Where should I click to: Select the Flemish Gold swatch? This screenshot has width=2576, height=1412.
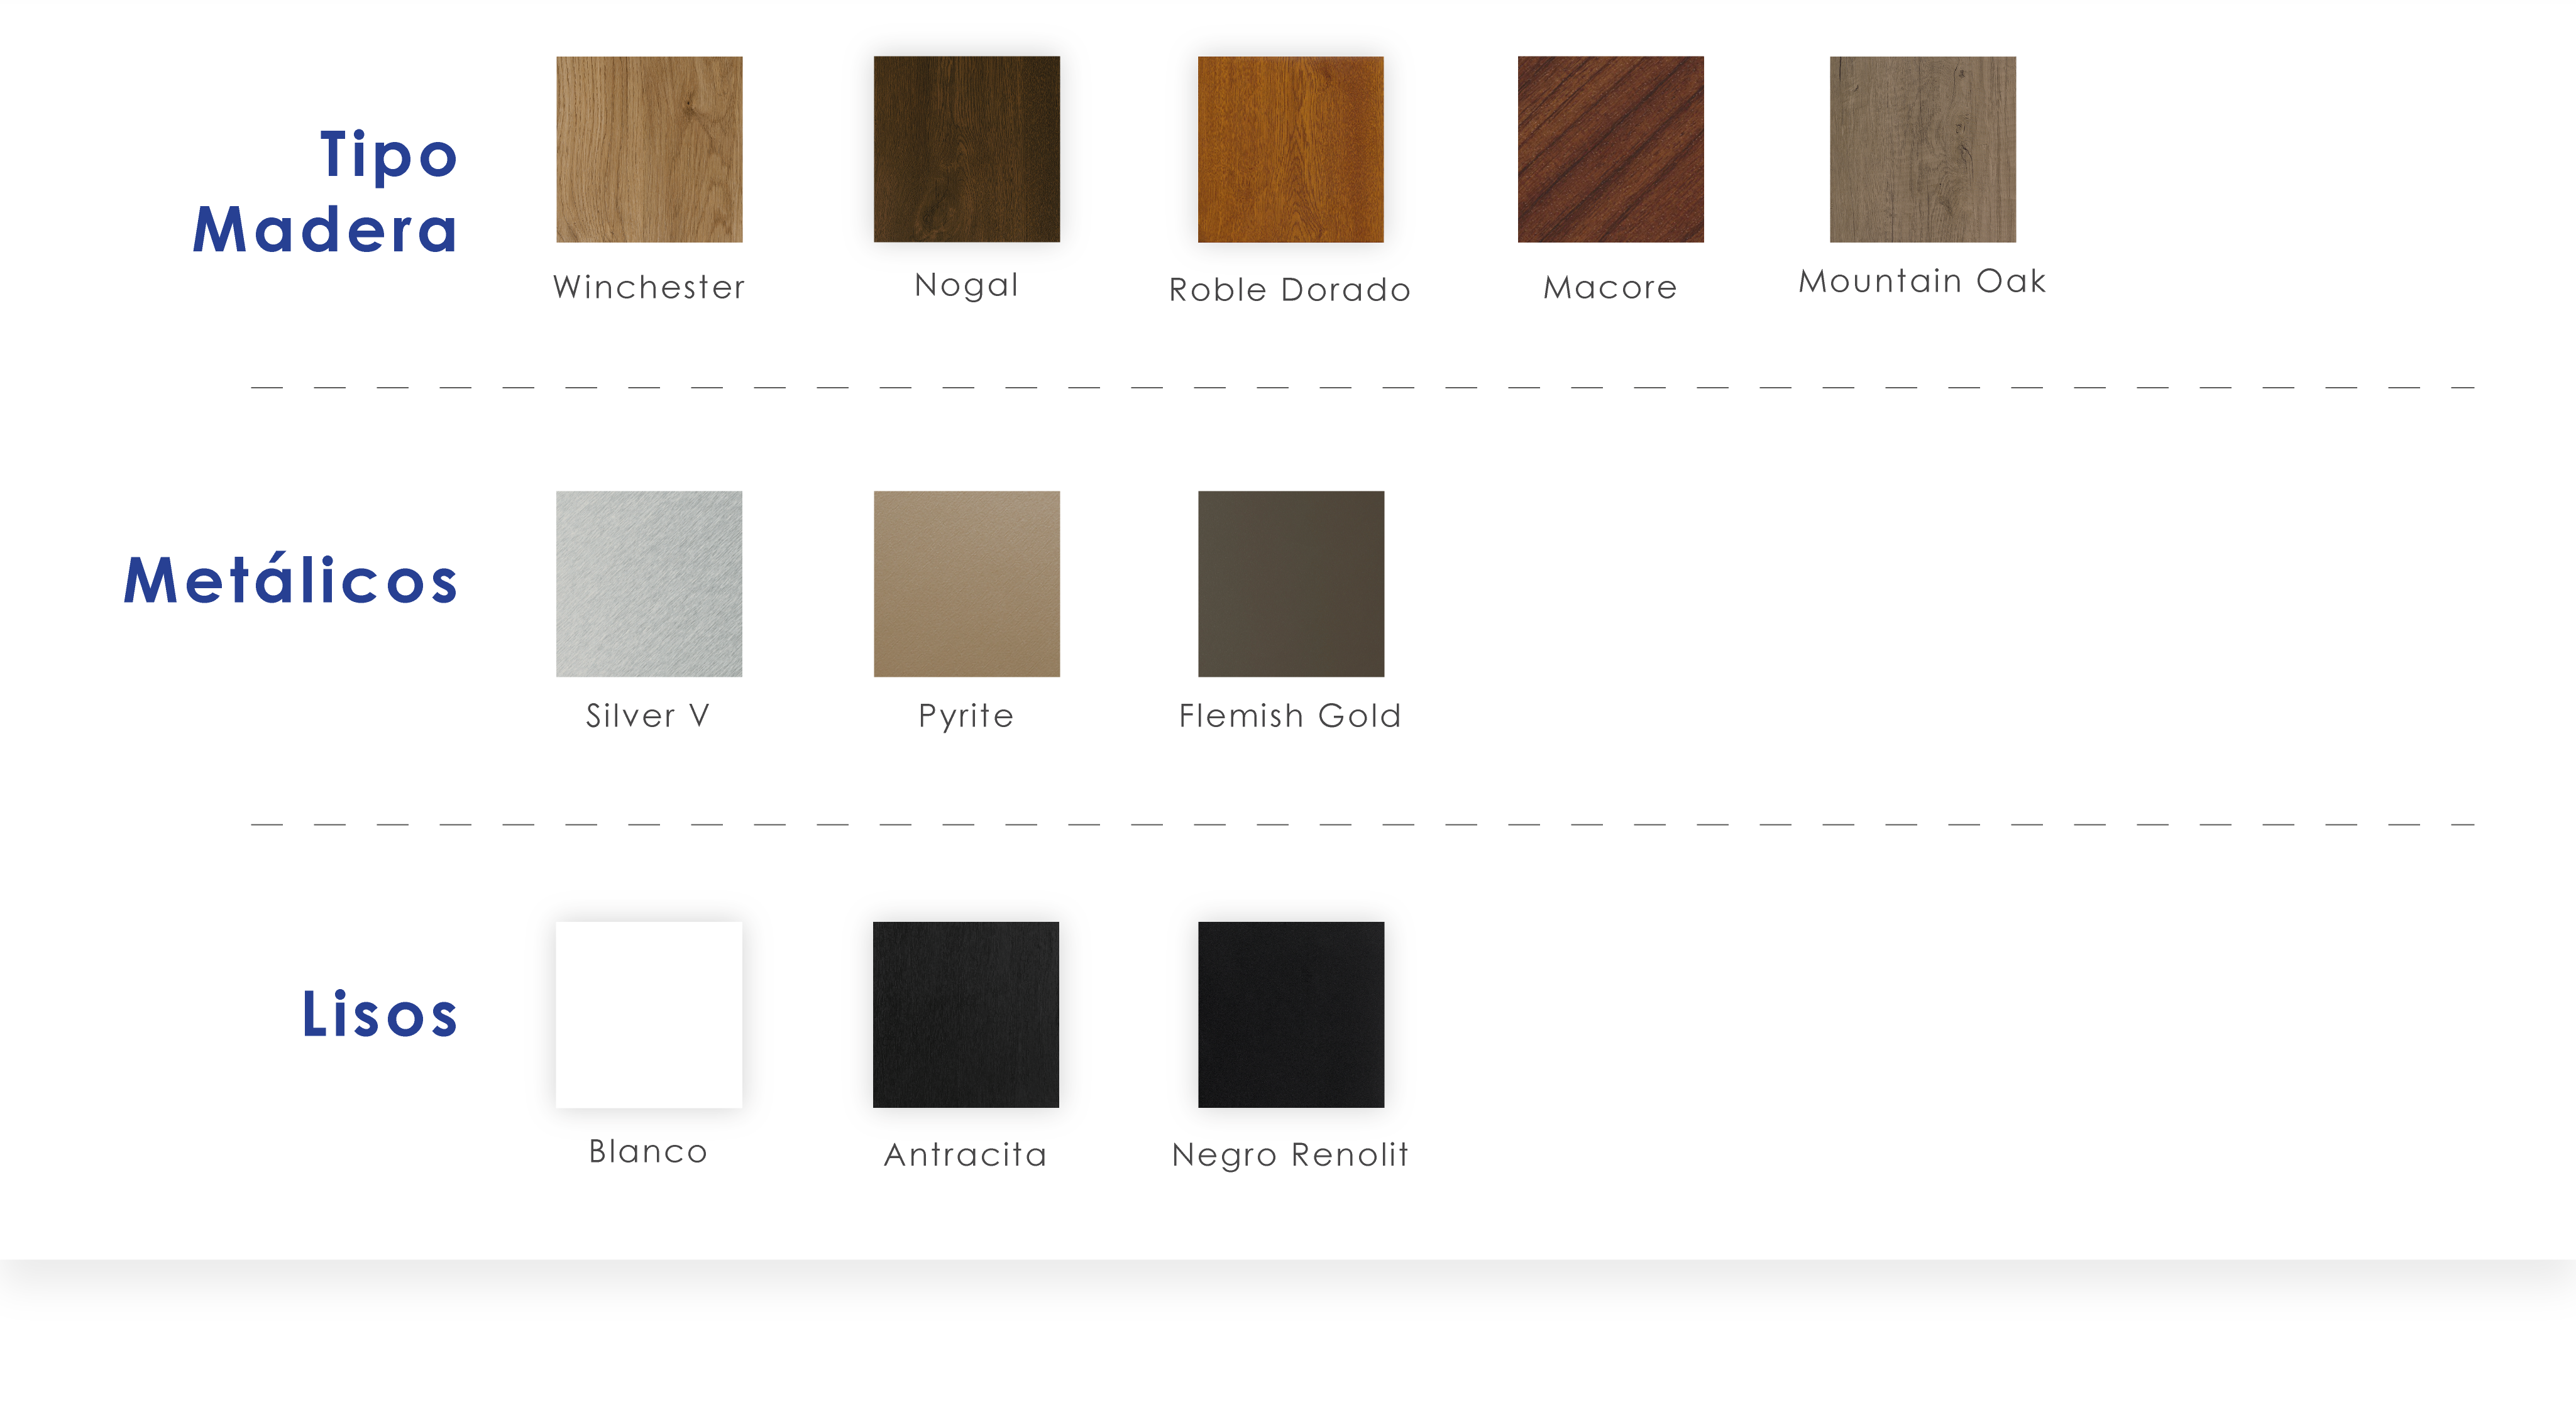[x=1290, y=583]
